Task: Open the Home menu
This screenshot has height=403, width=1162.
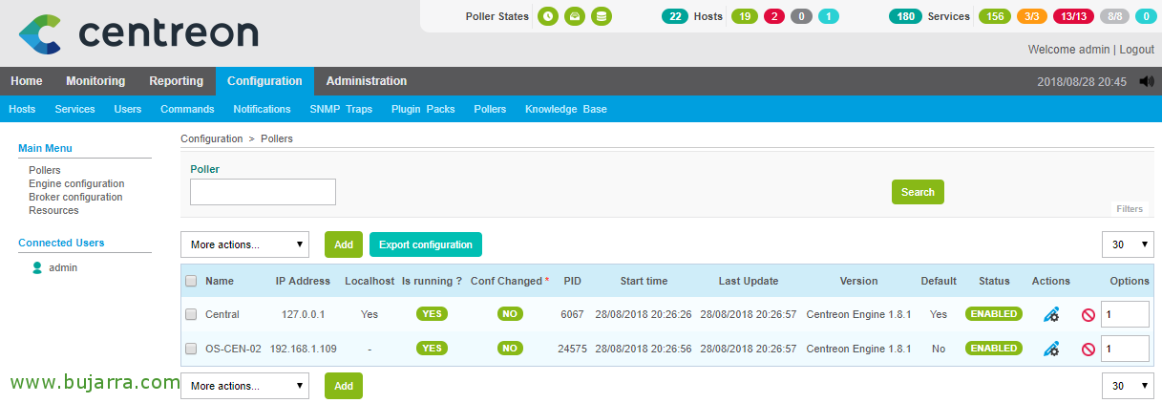Action: pos(27,81)
